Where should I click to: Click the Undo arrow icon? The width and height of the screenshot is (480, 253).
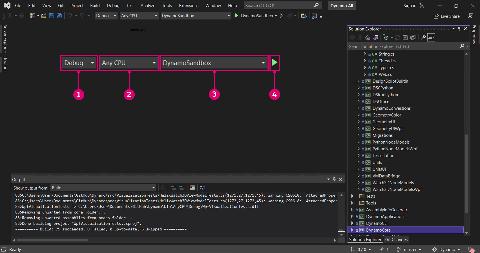coord(70,16)
